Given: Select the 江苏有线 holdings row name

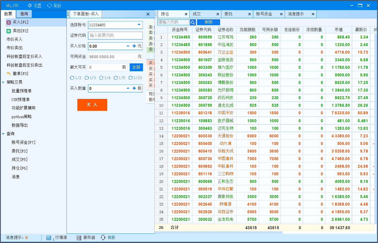Looking at the screenshot, I should tap(225, 37).
